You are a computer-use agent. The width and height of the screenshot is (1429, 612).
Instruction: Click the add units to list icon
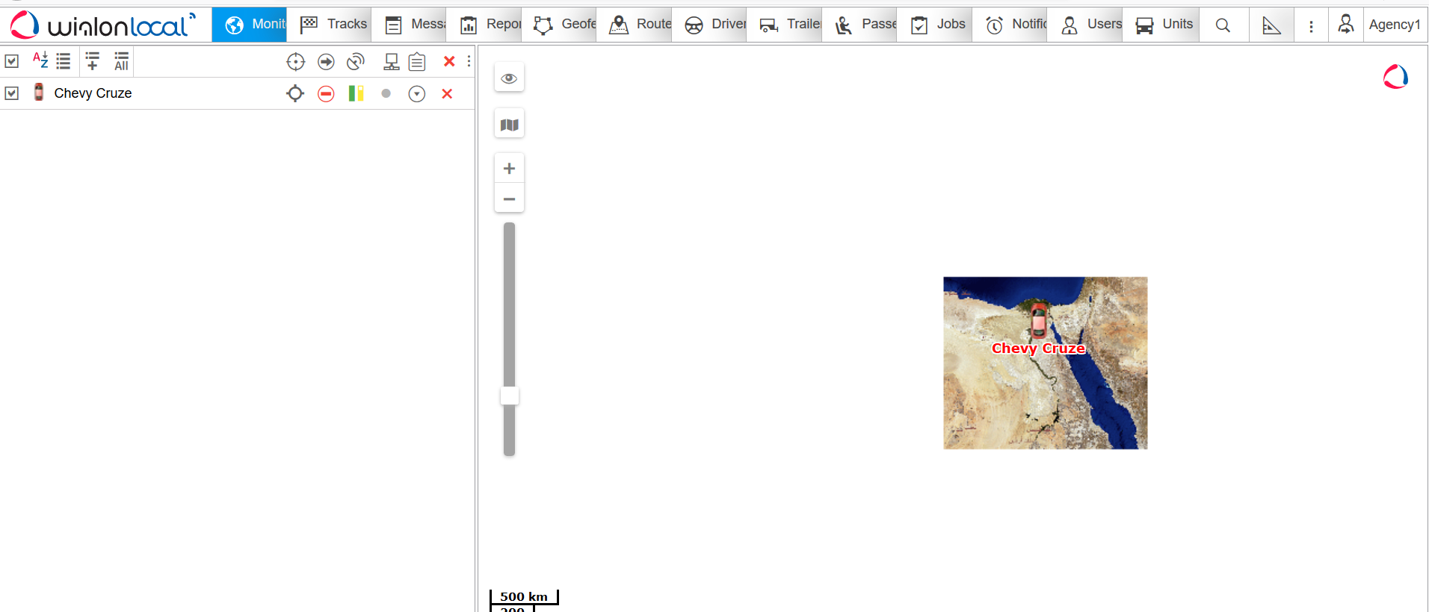(x=93, y=61)
